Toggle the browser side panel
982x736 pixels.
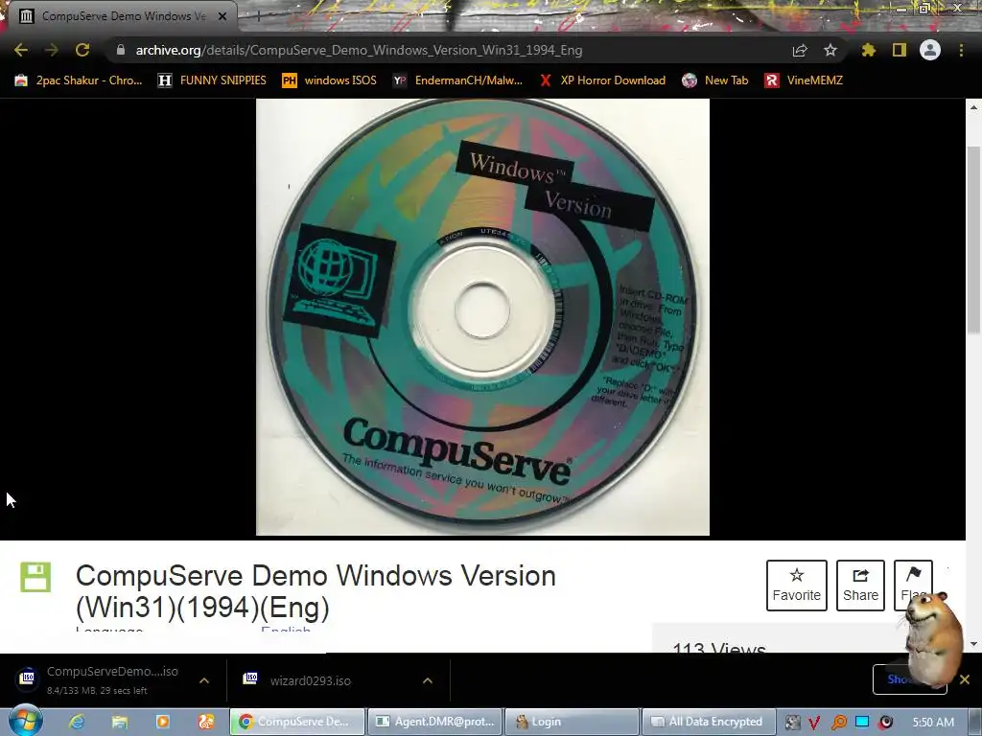900,50
